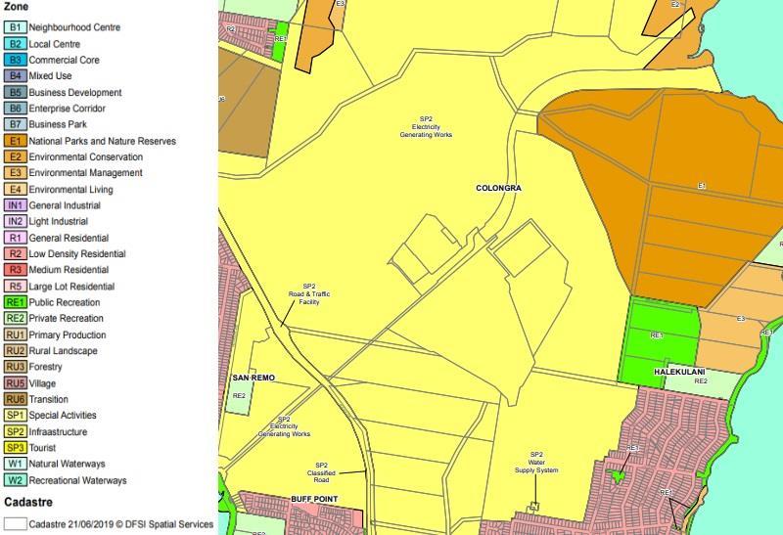Click the 'SP2 Road & Traffic Facility' label
Image resolution: width=783 pixels, height=535 pixels.
coord(309,294)
